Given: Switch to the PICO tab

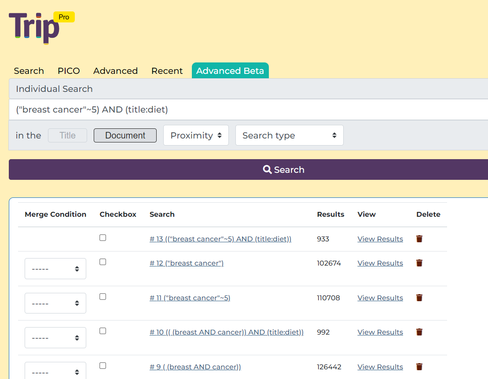Looking at the screenshot, I should 69,70.
